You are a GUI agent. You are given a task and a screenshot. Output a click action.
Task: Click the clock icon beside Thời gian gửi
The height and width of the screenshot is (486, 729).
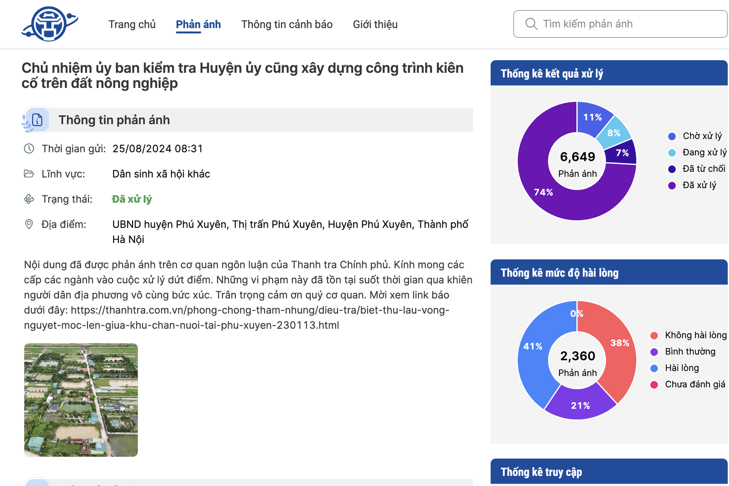pos(29,148)
